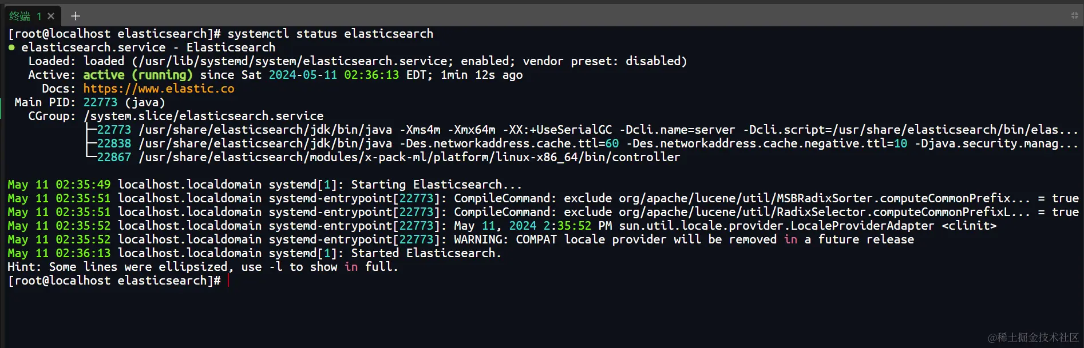Click the Main PID number 22773
Viewport: 1084px width, 348px height.
tap(100, 102)
